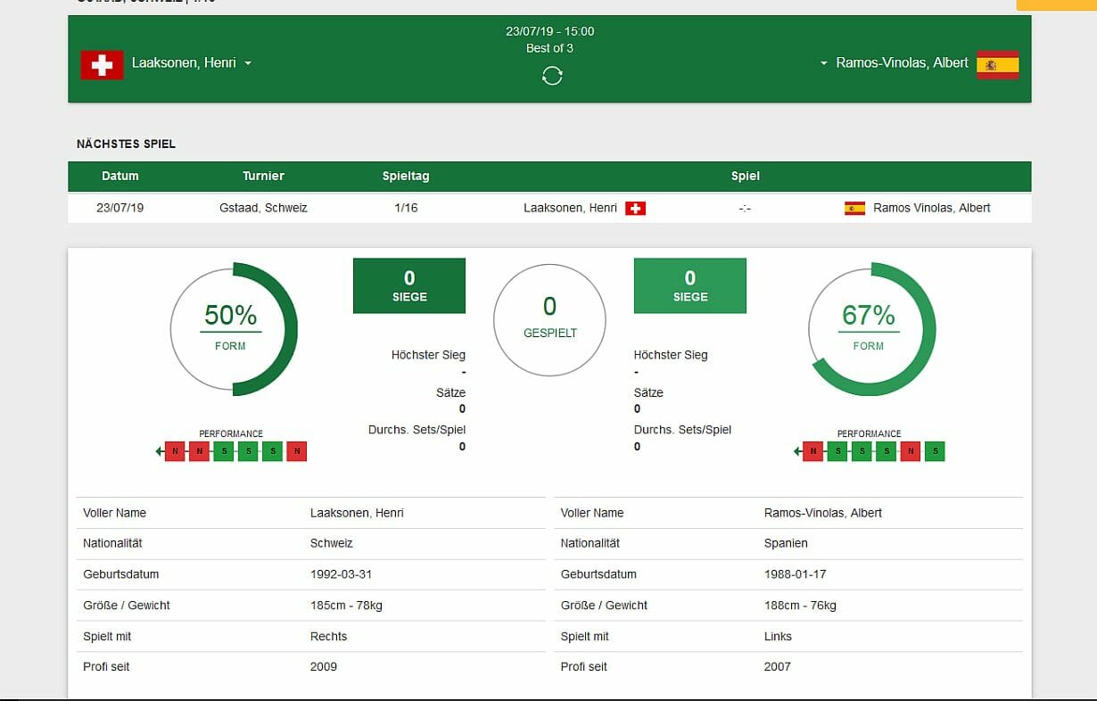The height and width of the screenshot is (701, 1097).
Task: Click the small Spanish flag in match row
Action: tap(854, 208)
